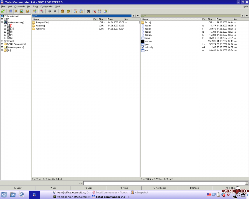Click the Pack files toolbar icon
The height and width of the screenshot is (199, 249).
[63, 11]
